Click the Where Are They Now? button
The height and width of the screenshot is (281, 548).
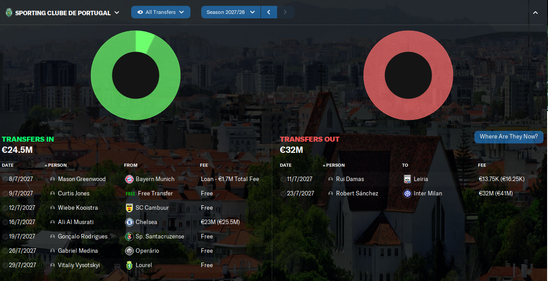click(x=508, y=137)
